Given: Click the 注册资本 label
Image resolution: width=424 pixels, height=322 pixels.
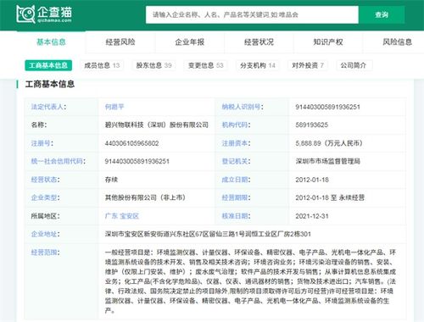Looking at the screenshot, I should tap(236, 143).
